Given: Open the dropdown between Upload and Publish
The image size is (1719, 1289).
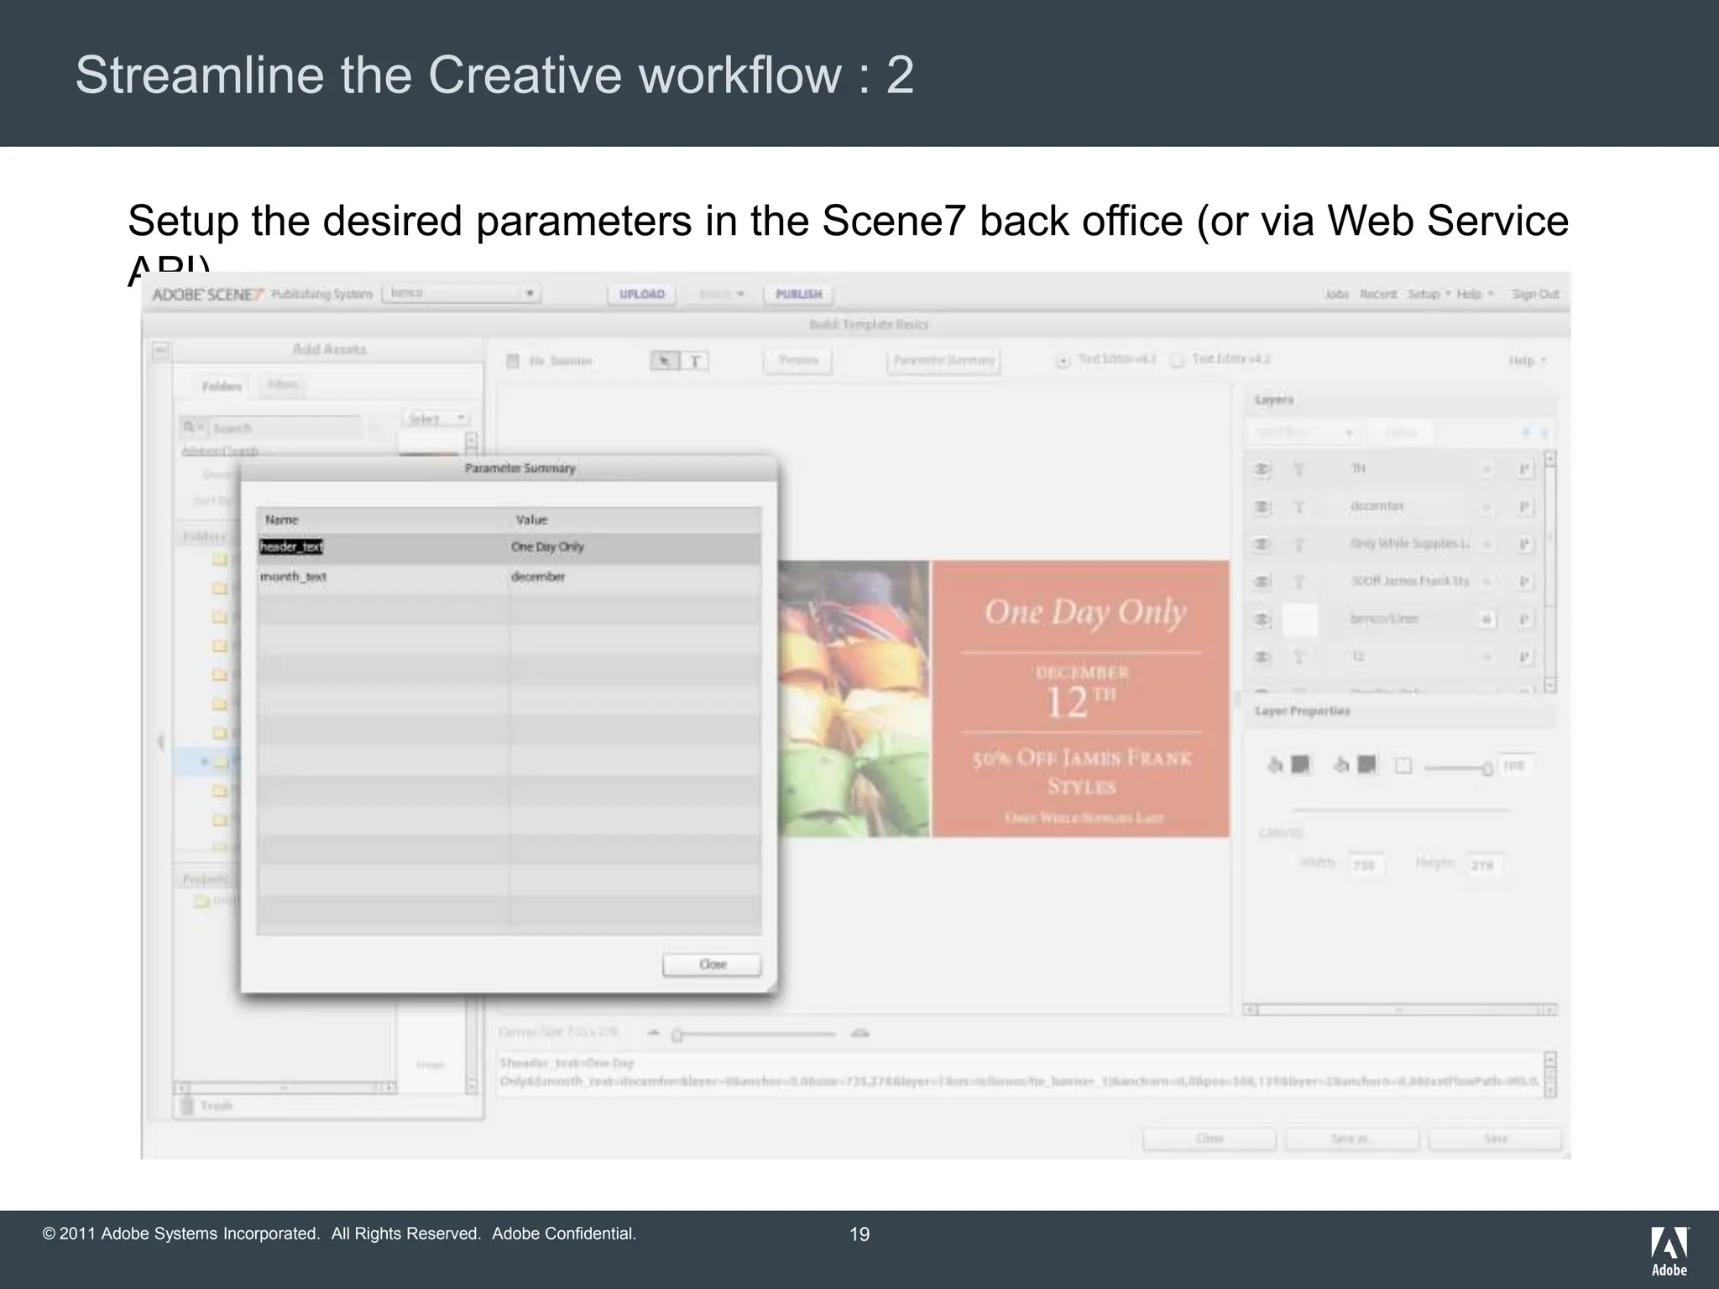Looking at the screenshot, I should pos(721,294).
